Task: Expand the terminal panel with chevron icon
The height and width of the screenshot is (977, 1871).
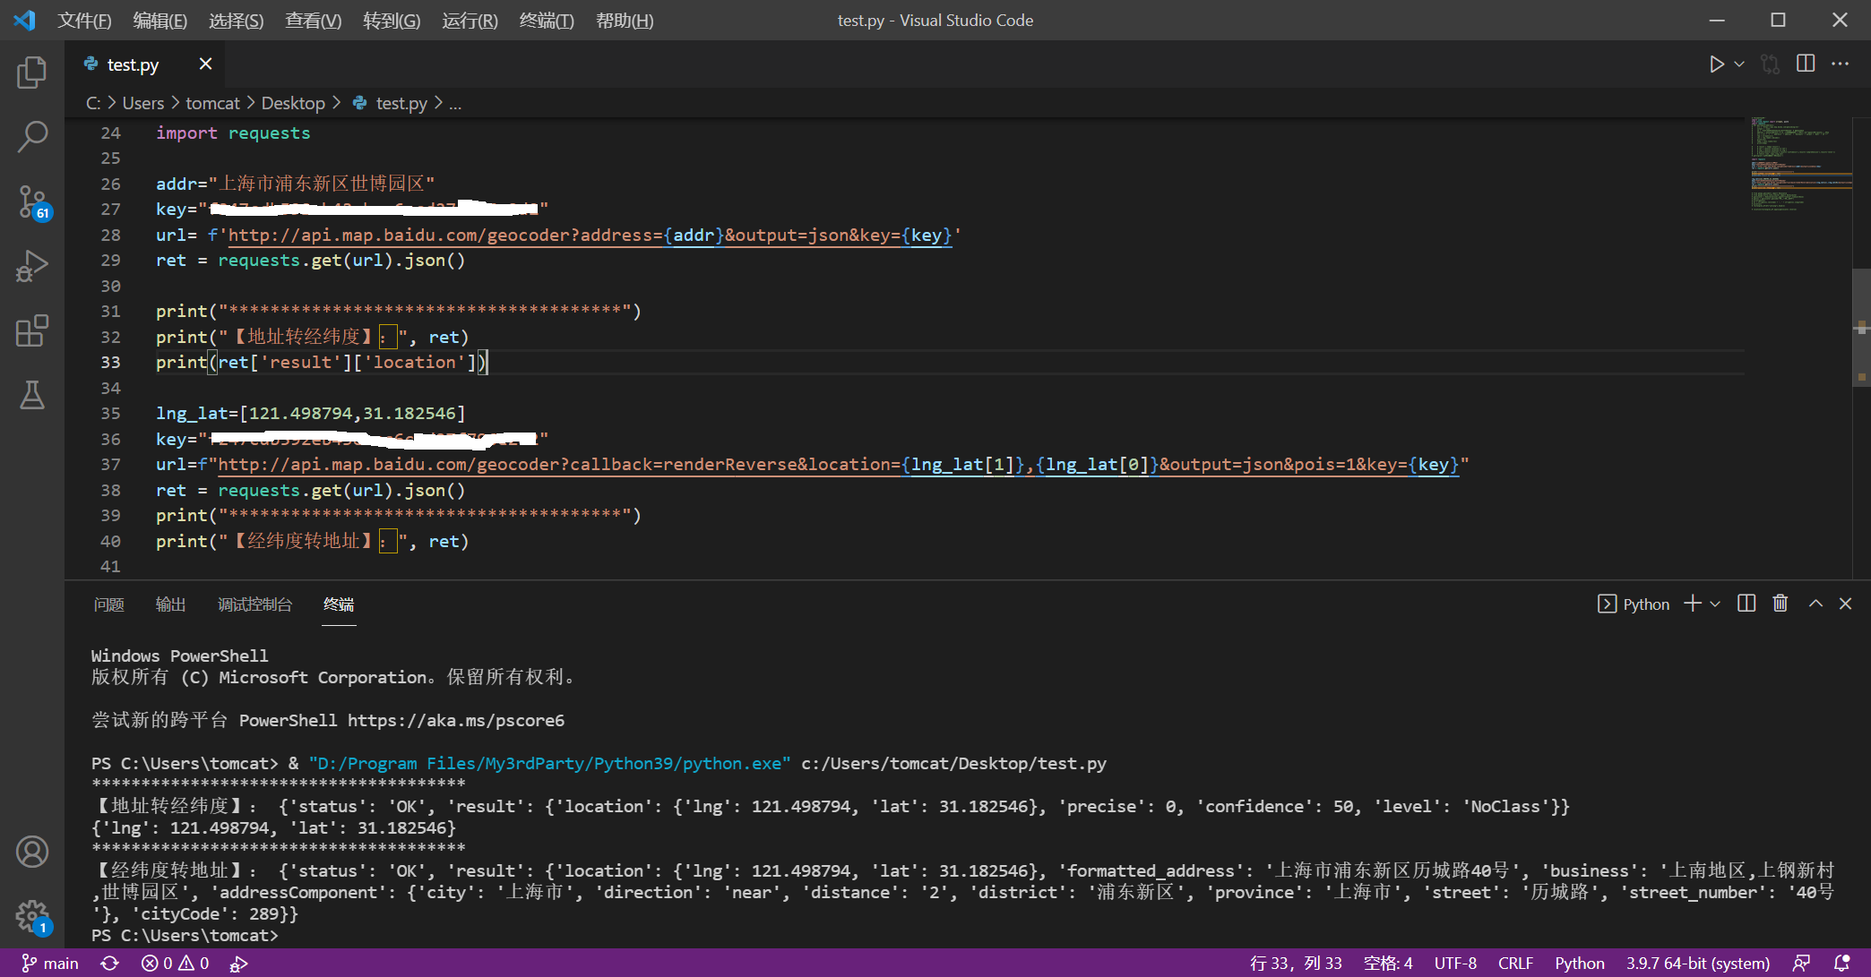Action: 1815,604
